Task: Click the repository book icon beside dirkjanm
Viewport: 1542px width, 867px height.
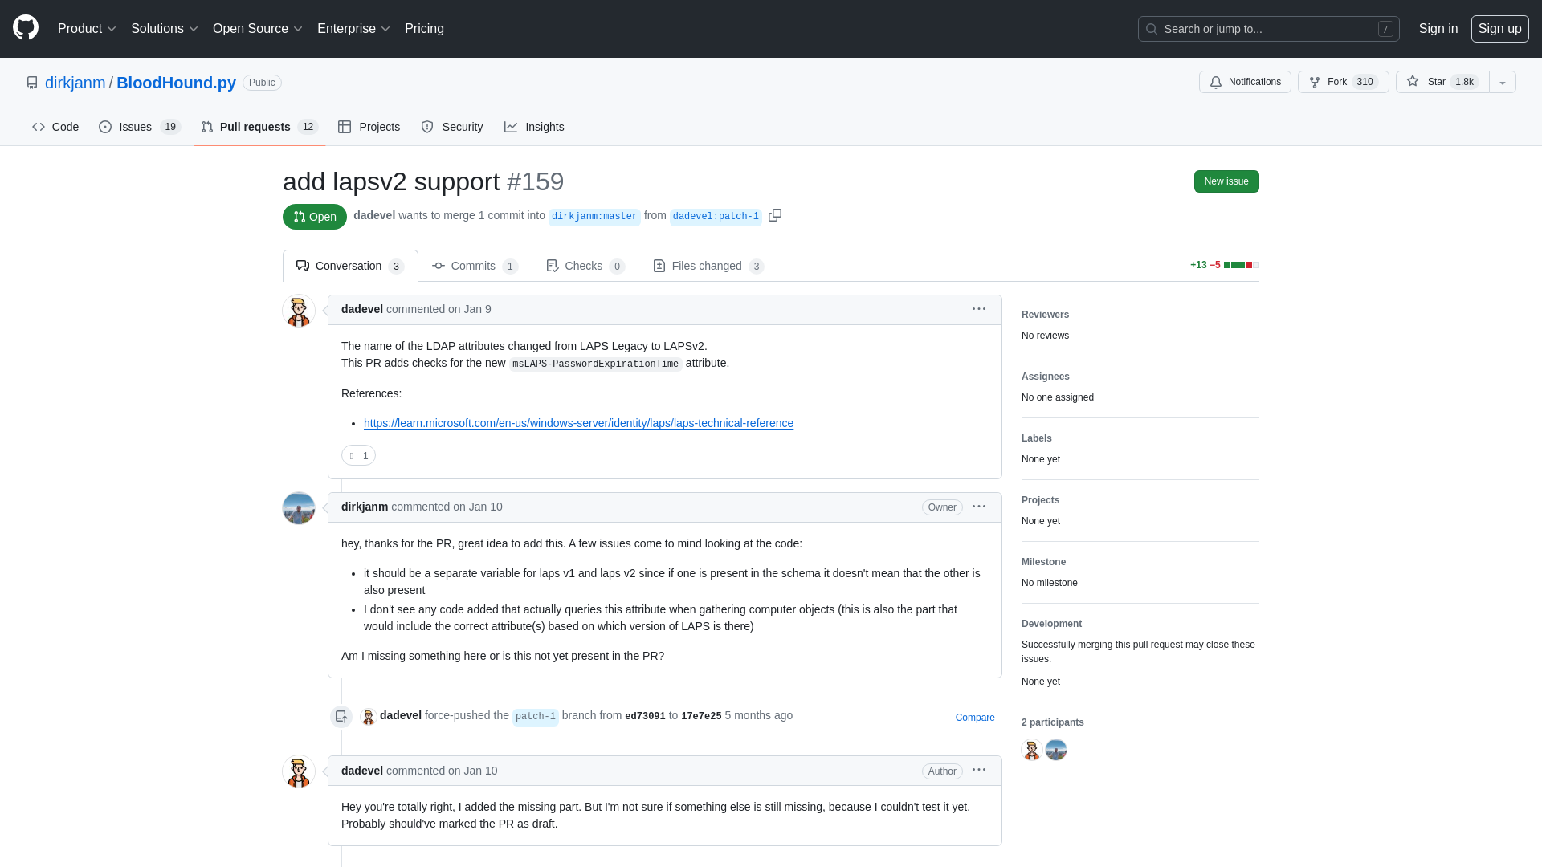Action: click(32, 83)
